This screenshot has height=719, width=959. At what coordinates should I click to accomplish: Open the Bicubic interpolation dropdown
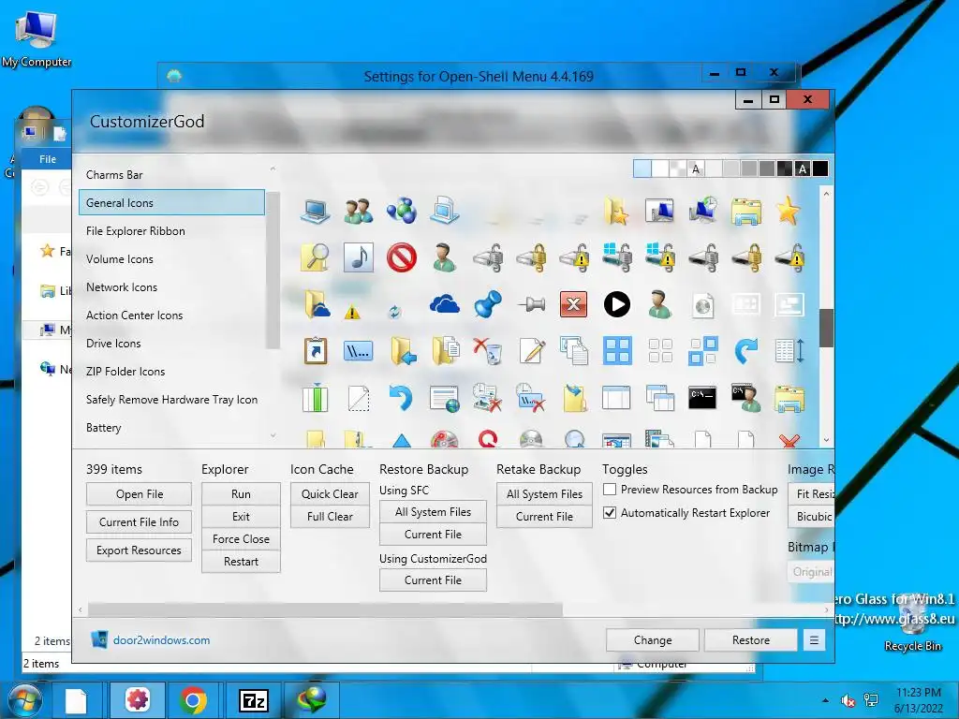(x=812, y=517)
